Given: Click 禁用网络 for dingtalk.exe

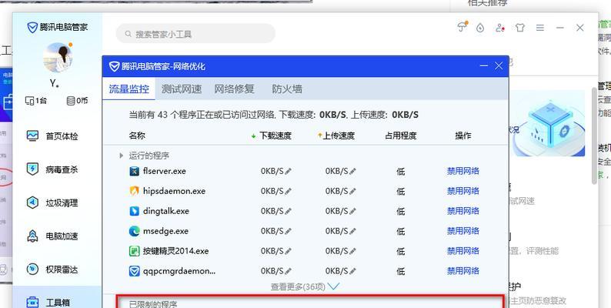Looking at the screenshot, I should (463, 211).
